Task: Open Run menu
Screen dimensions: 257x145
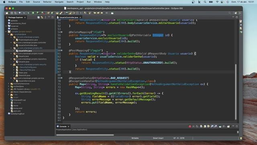Action: (x=89, y=2)
